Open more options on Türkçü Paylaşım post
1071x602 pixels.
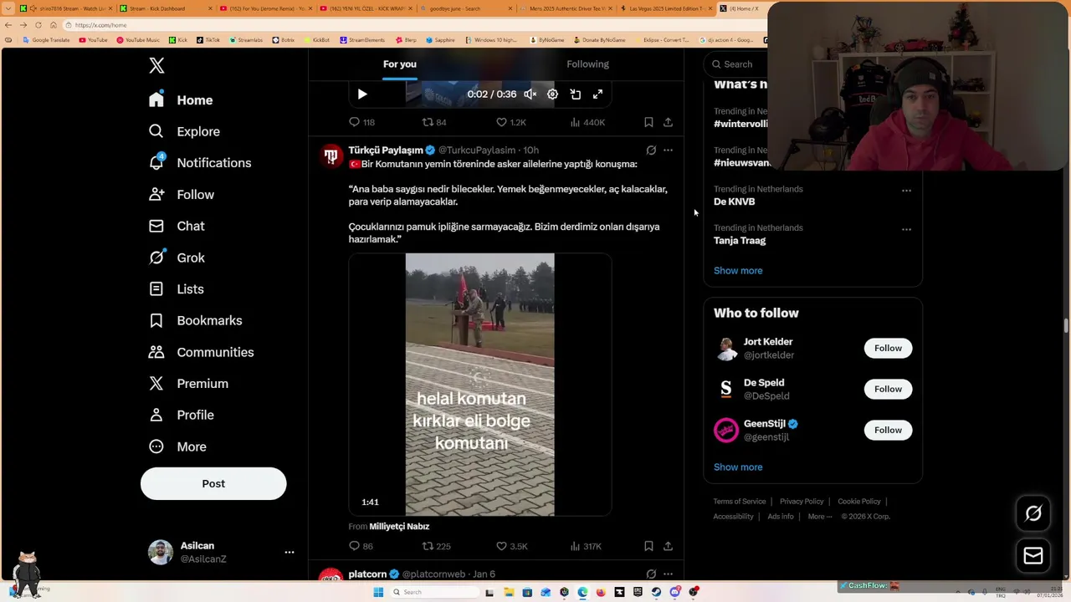[x=668, y=150]
